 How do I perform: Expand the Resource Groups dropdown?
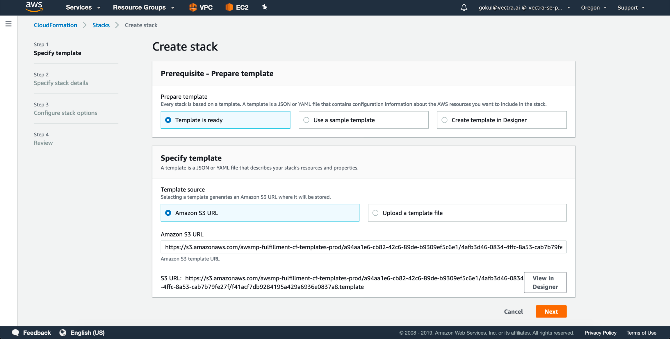point(144,8)
